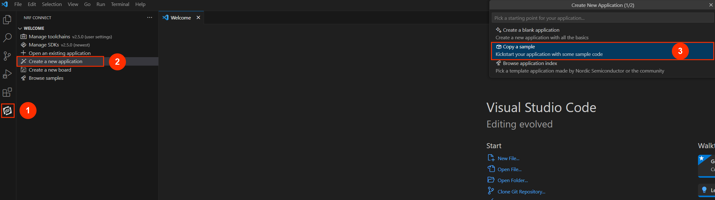Open the Selection menu
This screenshot has width=715, height=200.
click(x=52, y=4)
